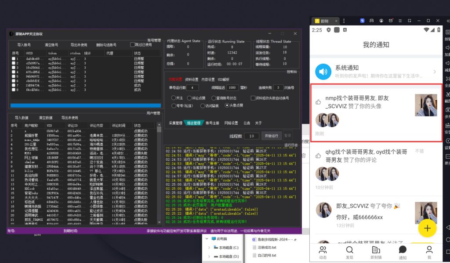Tap the 动态 icon in bottom navigation
This screenshot has width=450, height=263.
tap(323, 250)
